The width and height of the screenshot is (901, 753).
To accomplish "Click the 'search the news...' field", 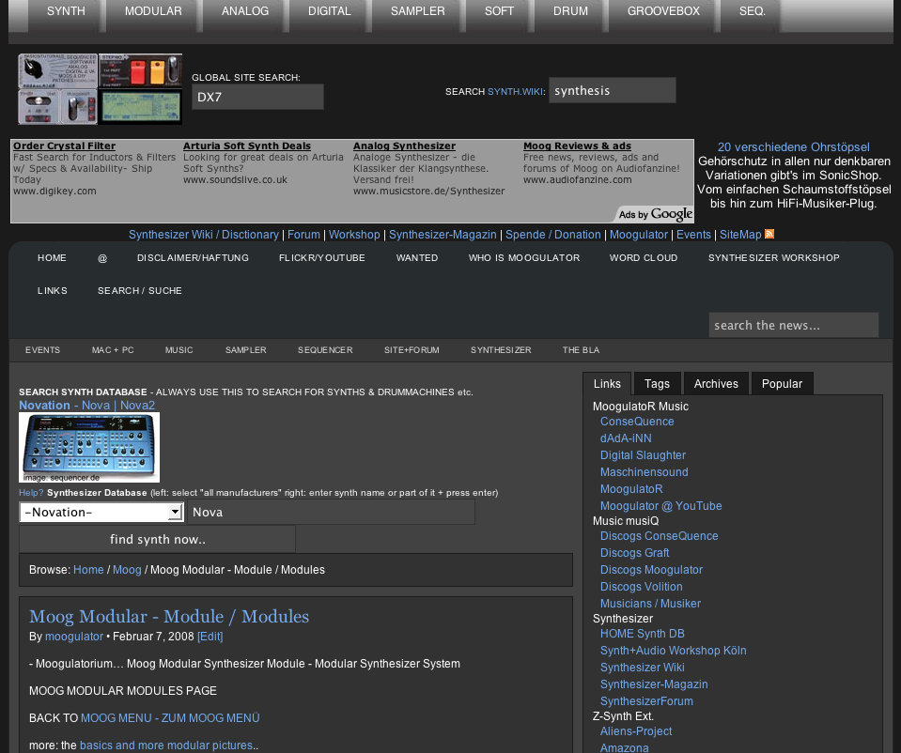I will coord(794,325).
